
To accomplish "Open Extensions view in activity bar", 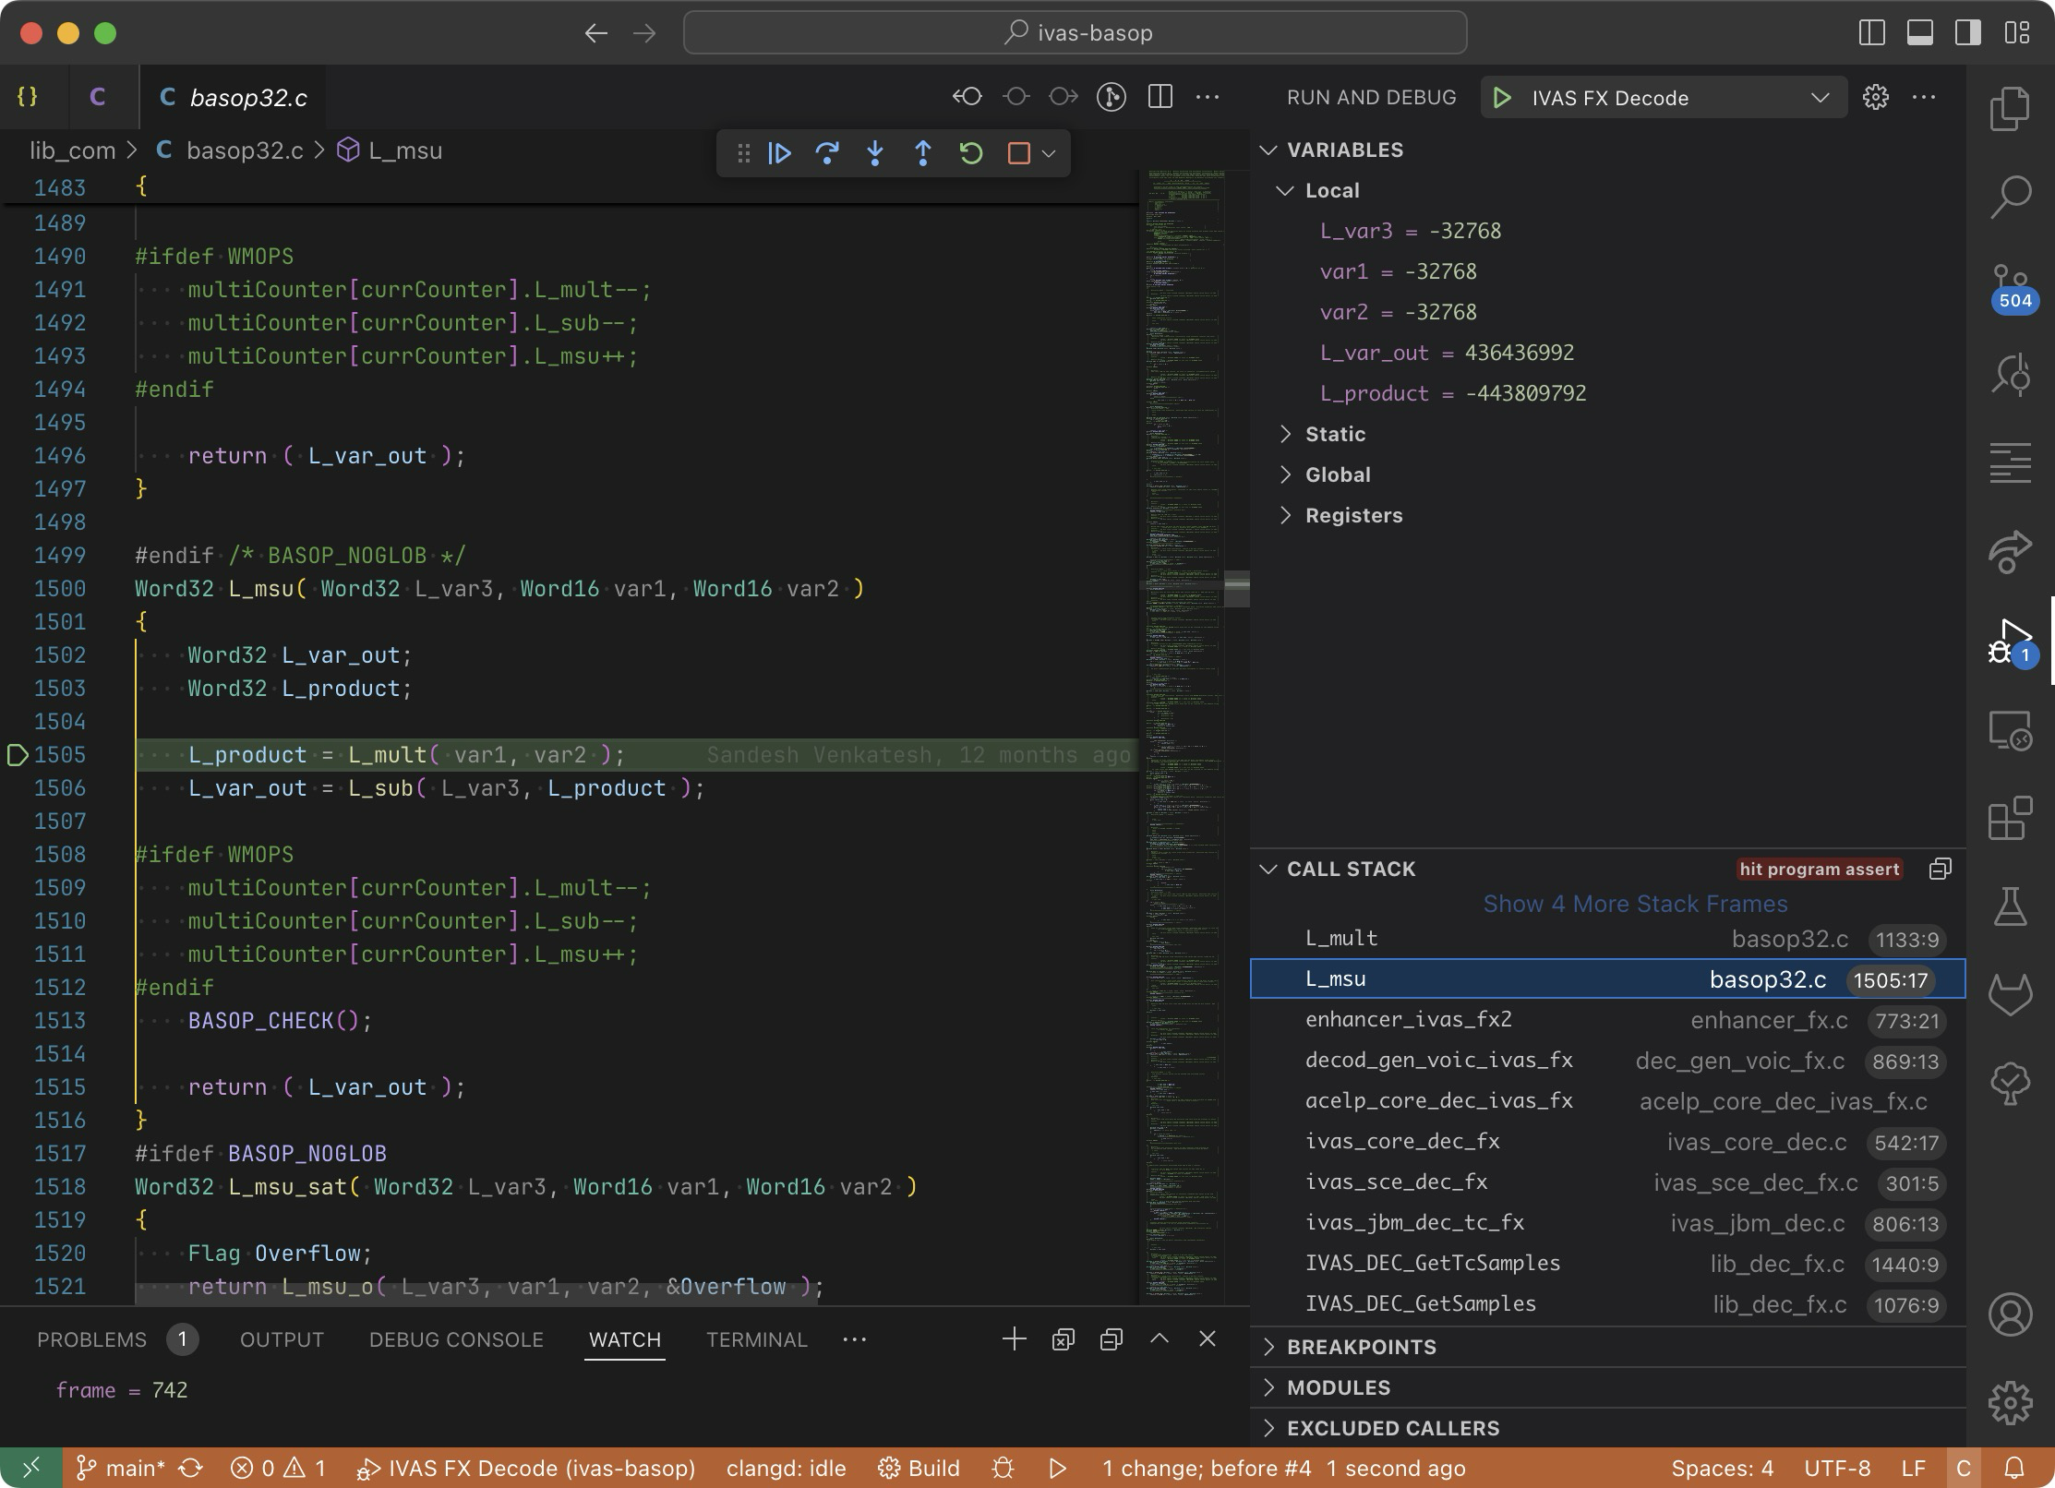I will point(2010,818).
